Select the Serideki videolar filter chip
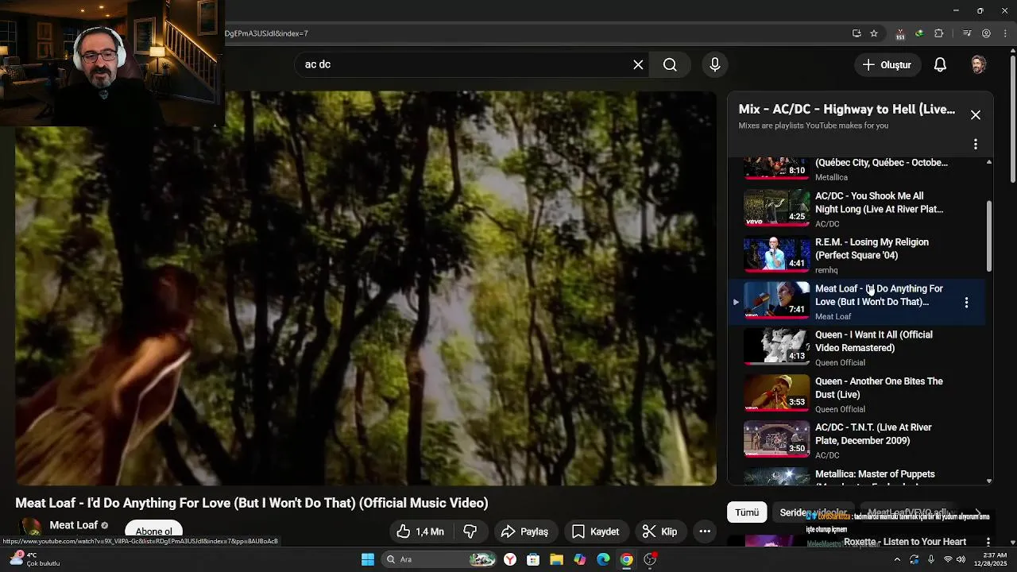 coord(813,512)
